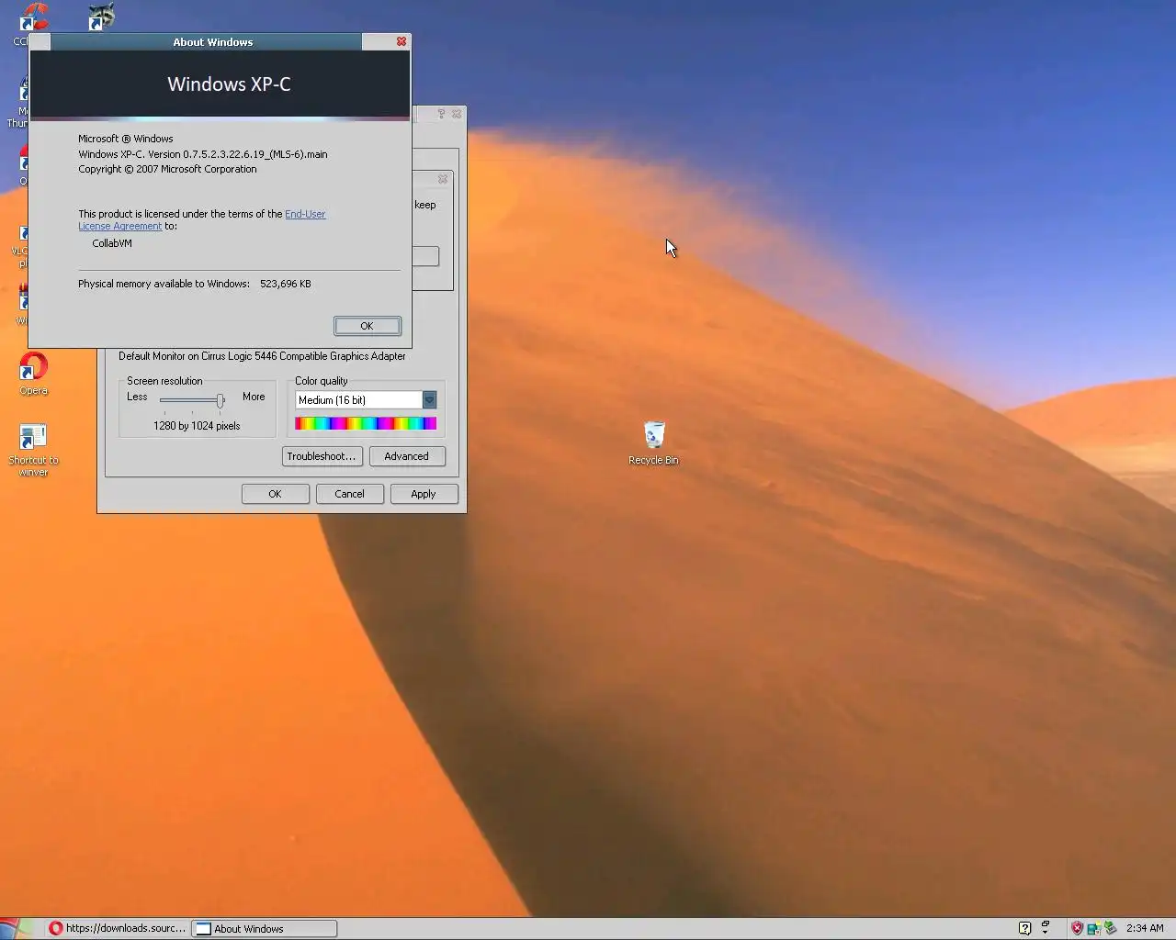The width and height of the screenshot is (1176, 940).
Task: Switch to the Opera downloads taskbar item
Action: [x=117, y=928]
